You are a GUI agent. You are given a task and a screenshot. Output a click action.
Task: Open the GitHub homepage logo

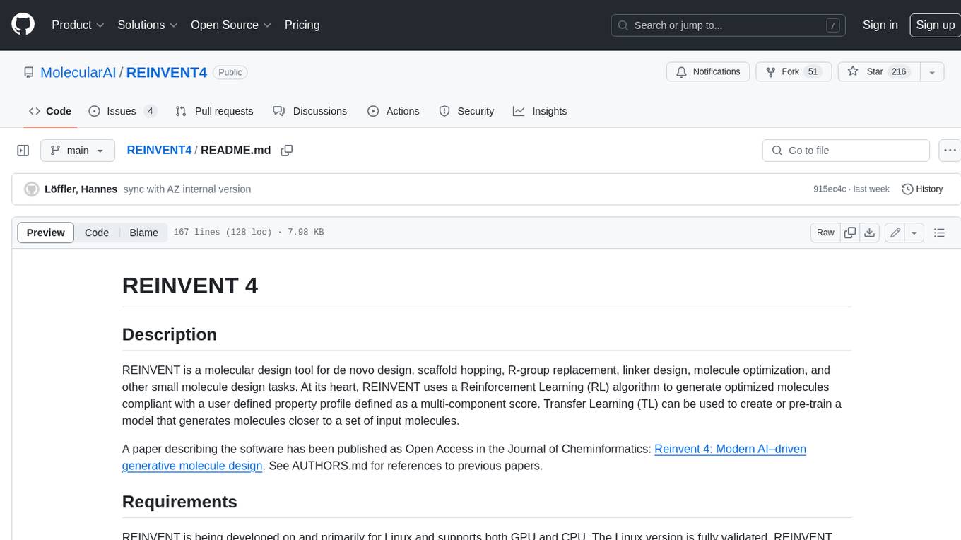coord(23,25)
